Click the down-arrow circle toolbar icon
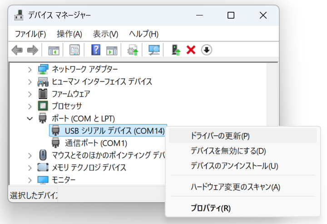327x224 pixels. point(207,50)
